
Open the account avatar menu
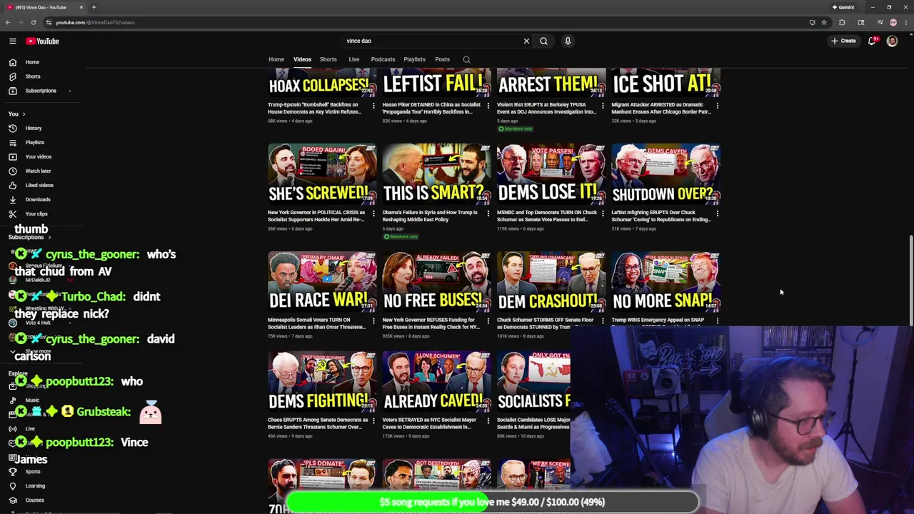click(x=892, y=41)
